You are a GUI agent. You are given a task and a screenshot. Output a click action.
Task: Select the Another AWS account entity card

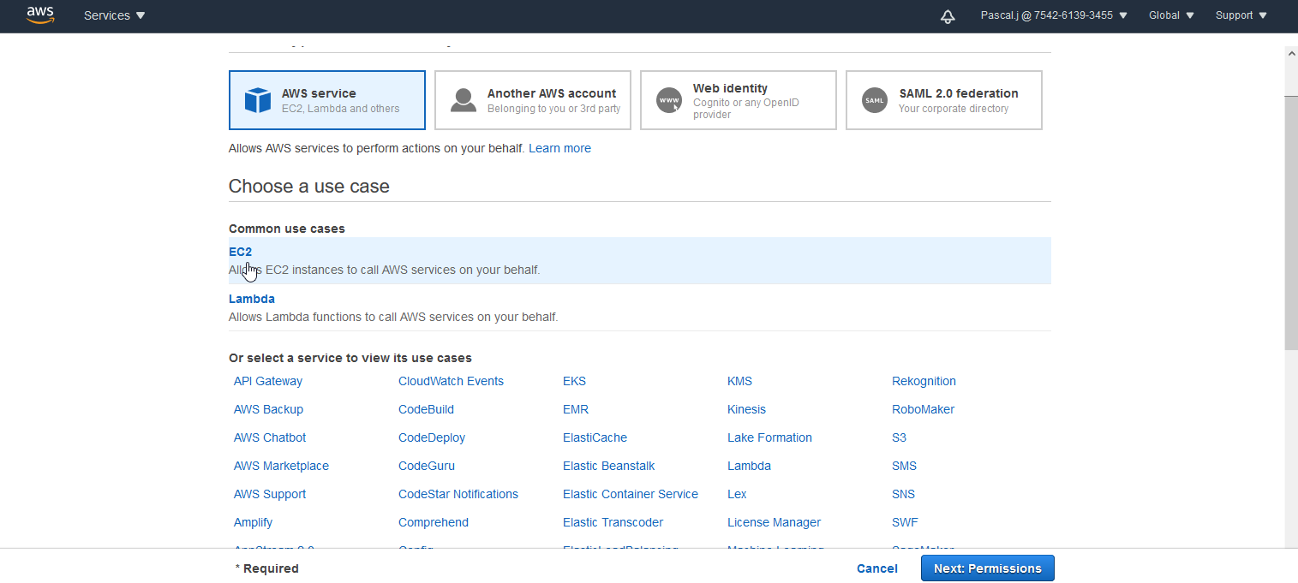coord(533,100)
